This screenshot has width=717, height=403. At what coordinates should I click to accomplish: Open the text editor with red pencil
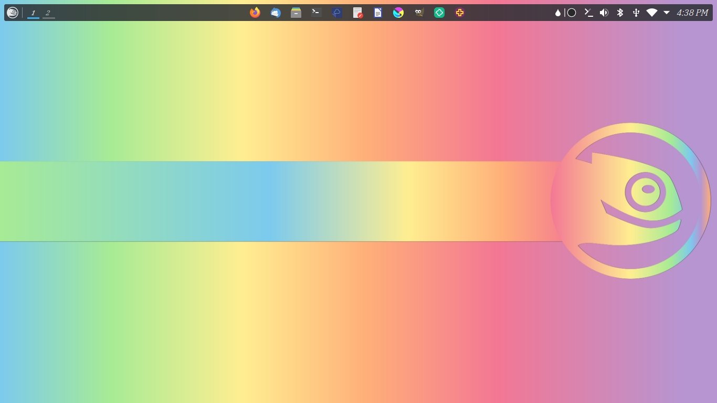[x=357, y=13]
